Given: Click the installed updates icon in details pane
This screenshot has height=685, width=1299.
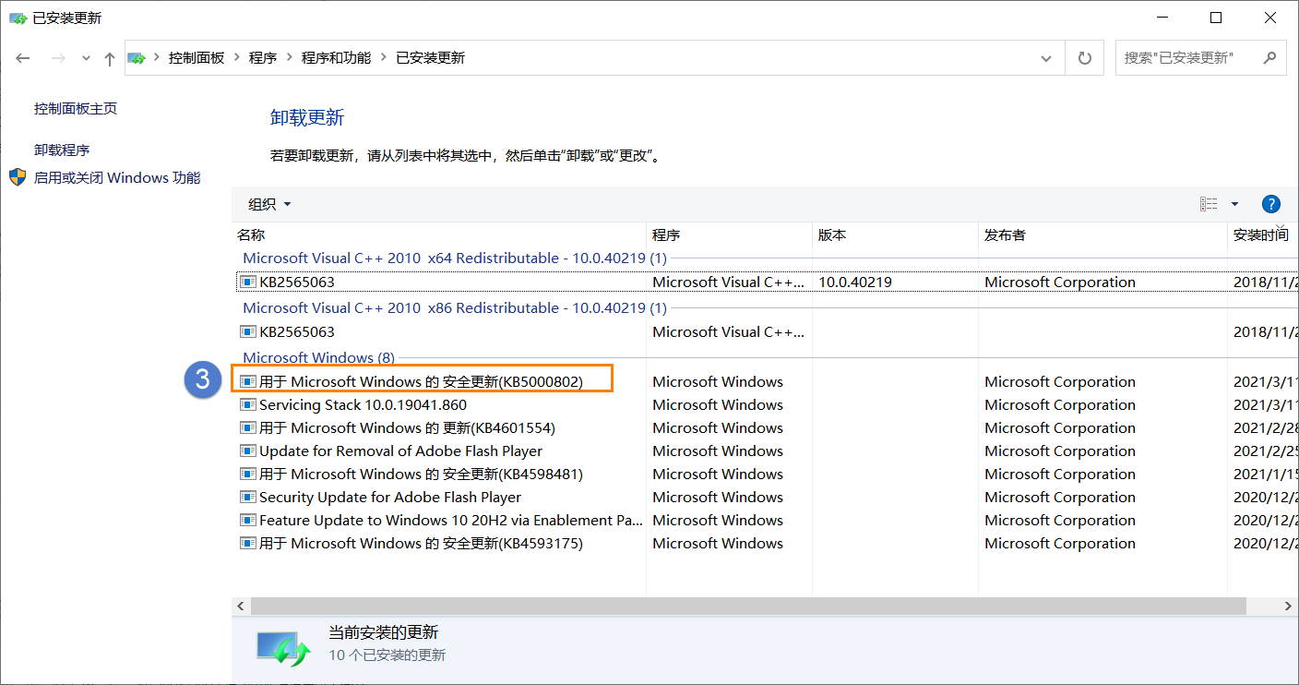Looking at the screenshot, I should (284, 649).
